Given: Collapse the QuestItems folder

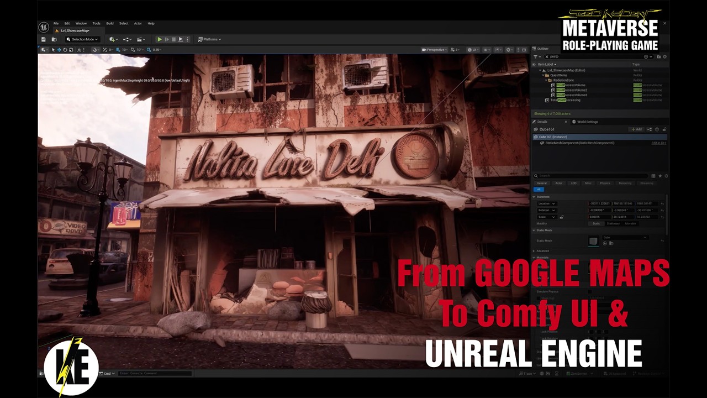Looking at the screenshot, I should 543,75.
